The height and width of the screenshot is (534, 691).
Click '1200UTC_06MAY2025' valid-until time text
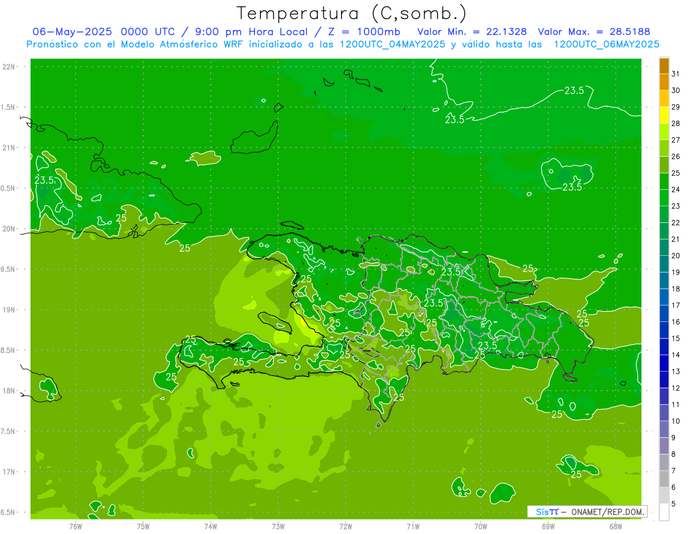point(606,44)
